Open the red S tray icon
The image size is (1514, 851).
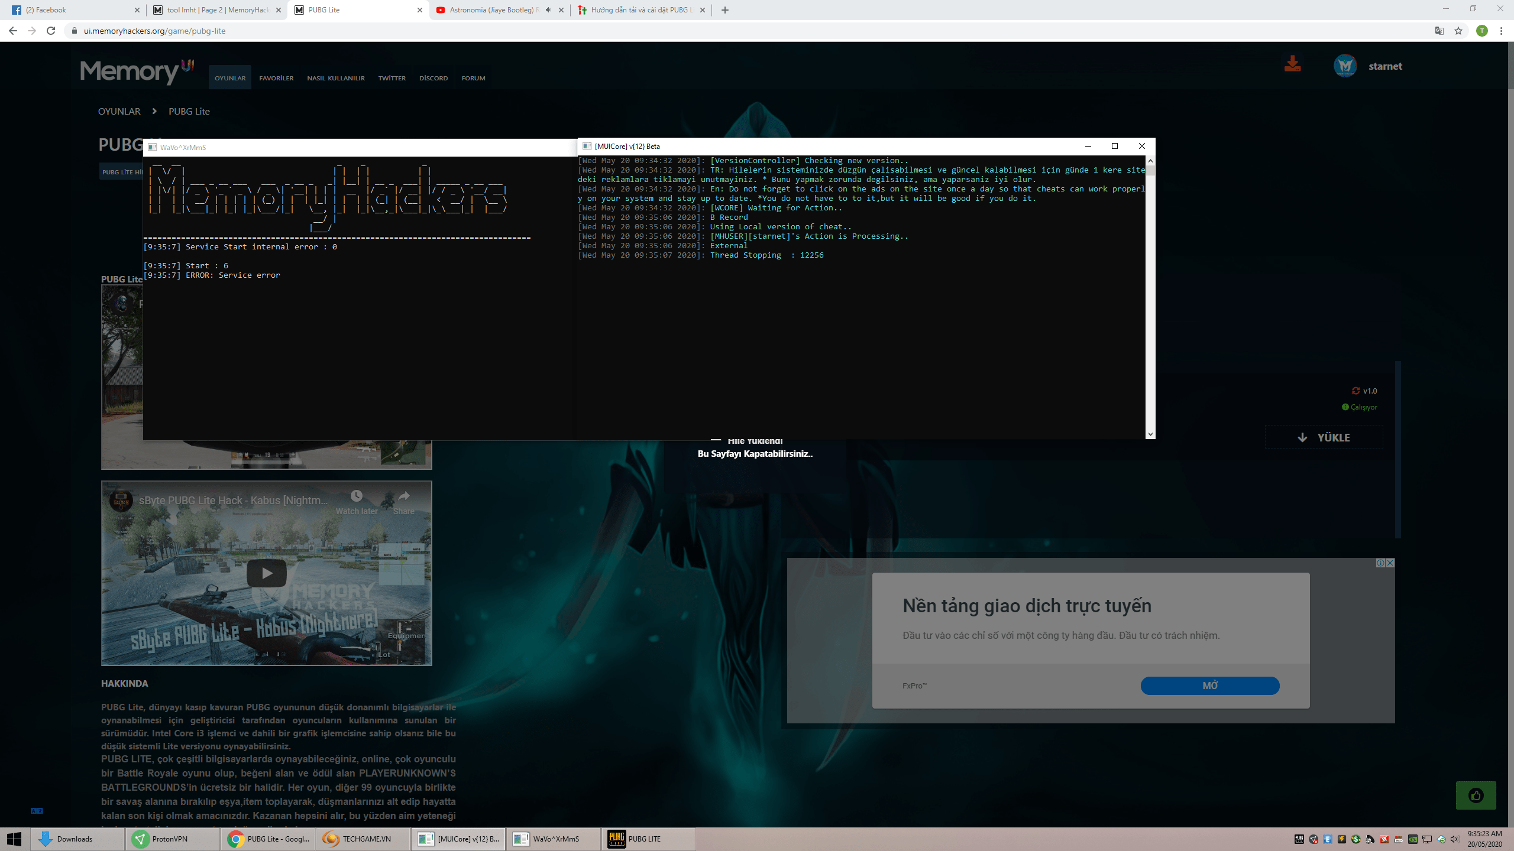click(1384, 839)
